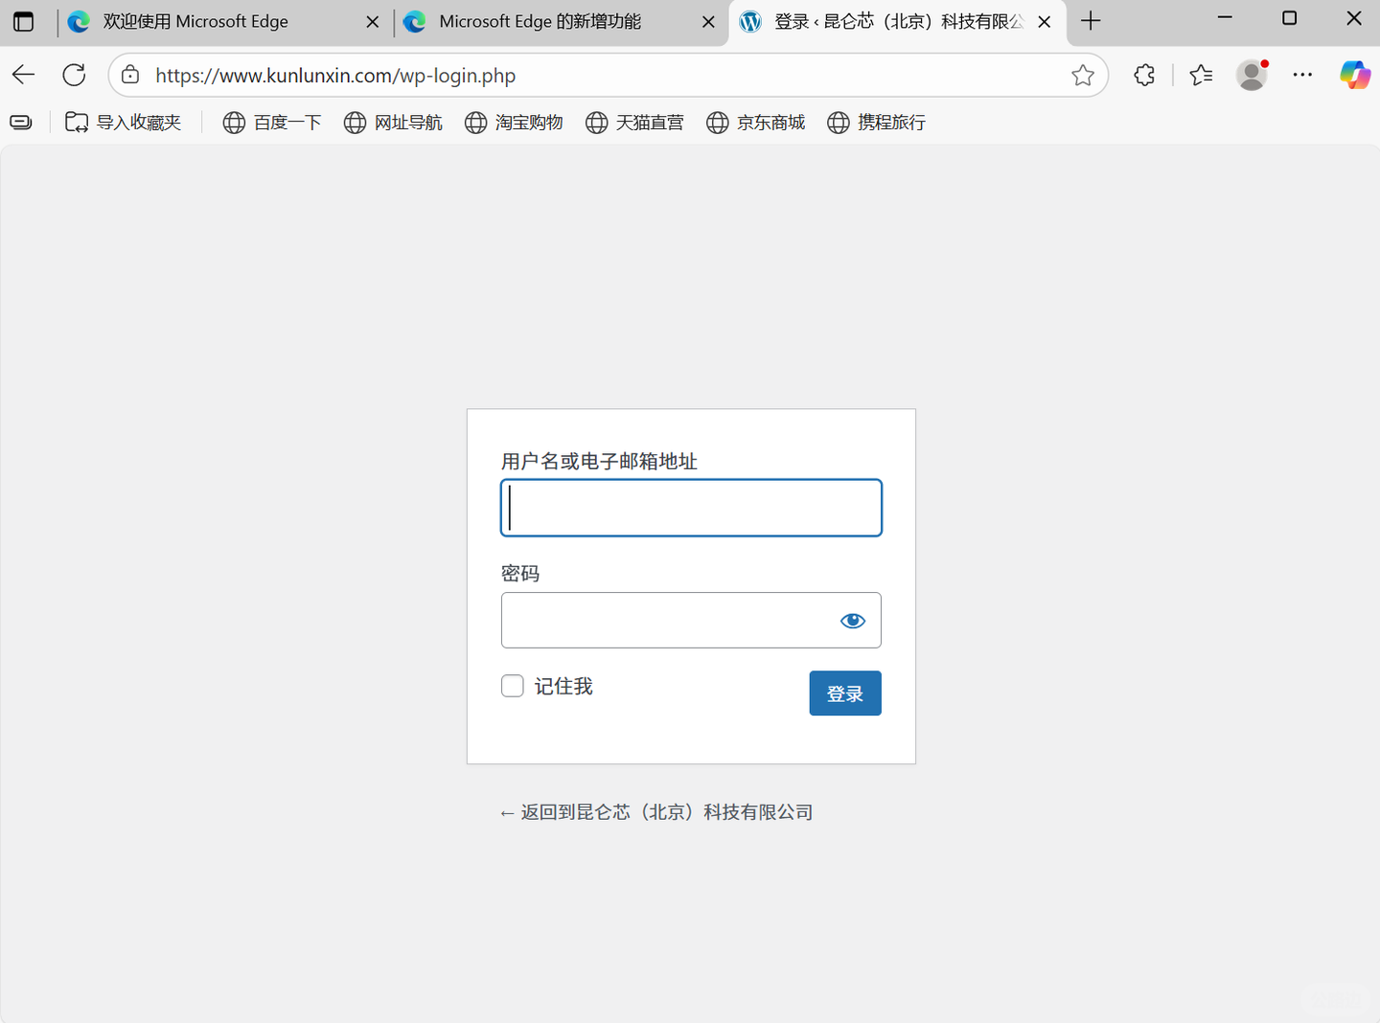Minimize the Edge window

(1225, 18)
